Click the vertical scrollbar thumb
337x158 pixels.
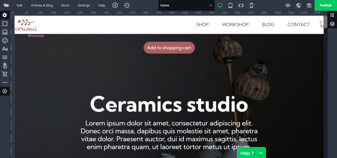coord(325,22)
